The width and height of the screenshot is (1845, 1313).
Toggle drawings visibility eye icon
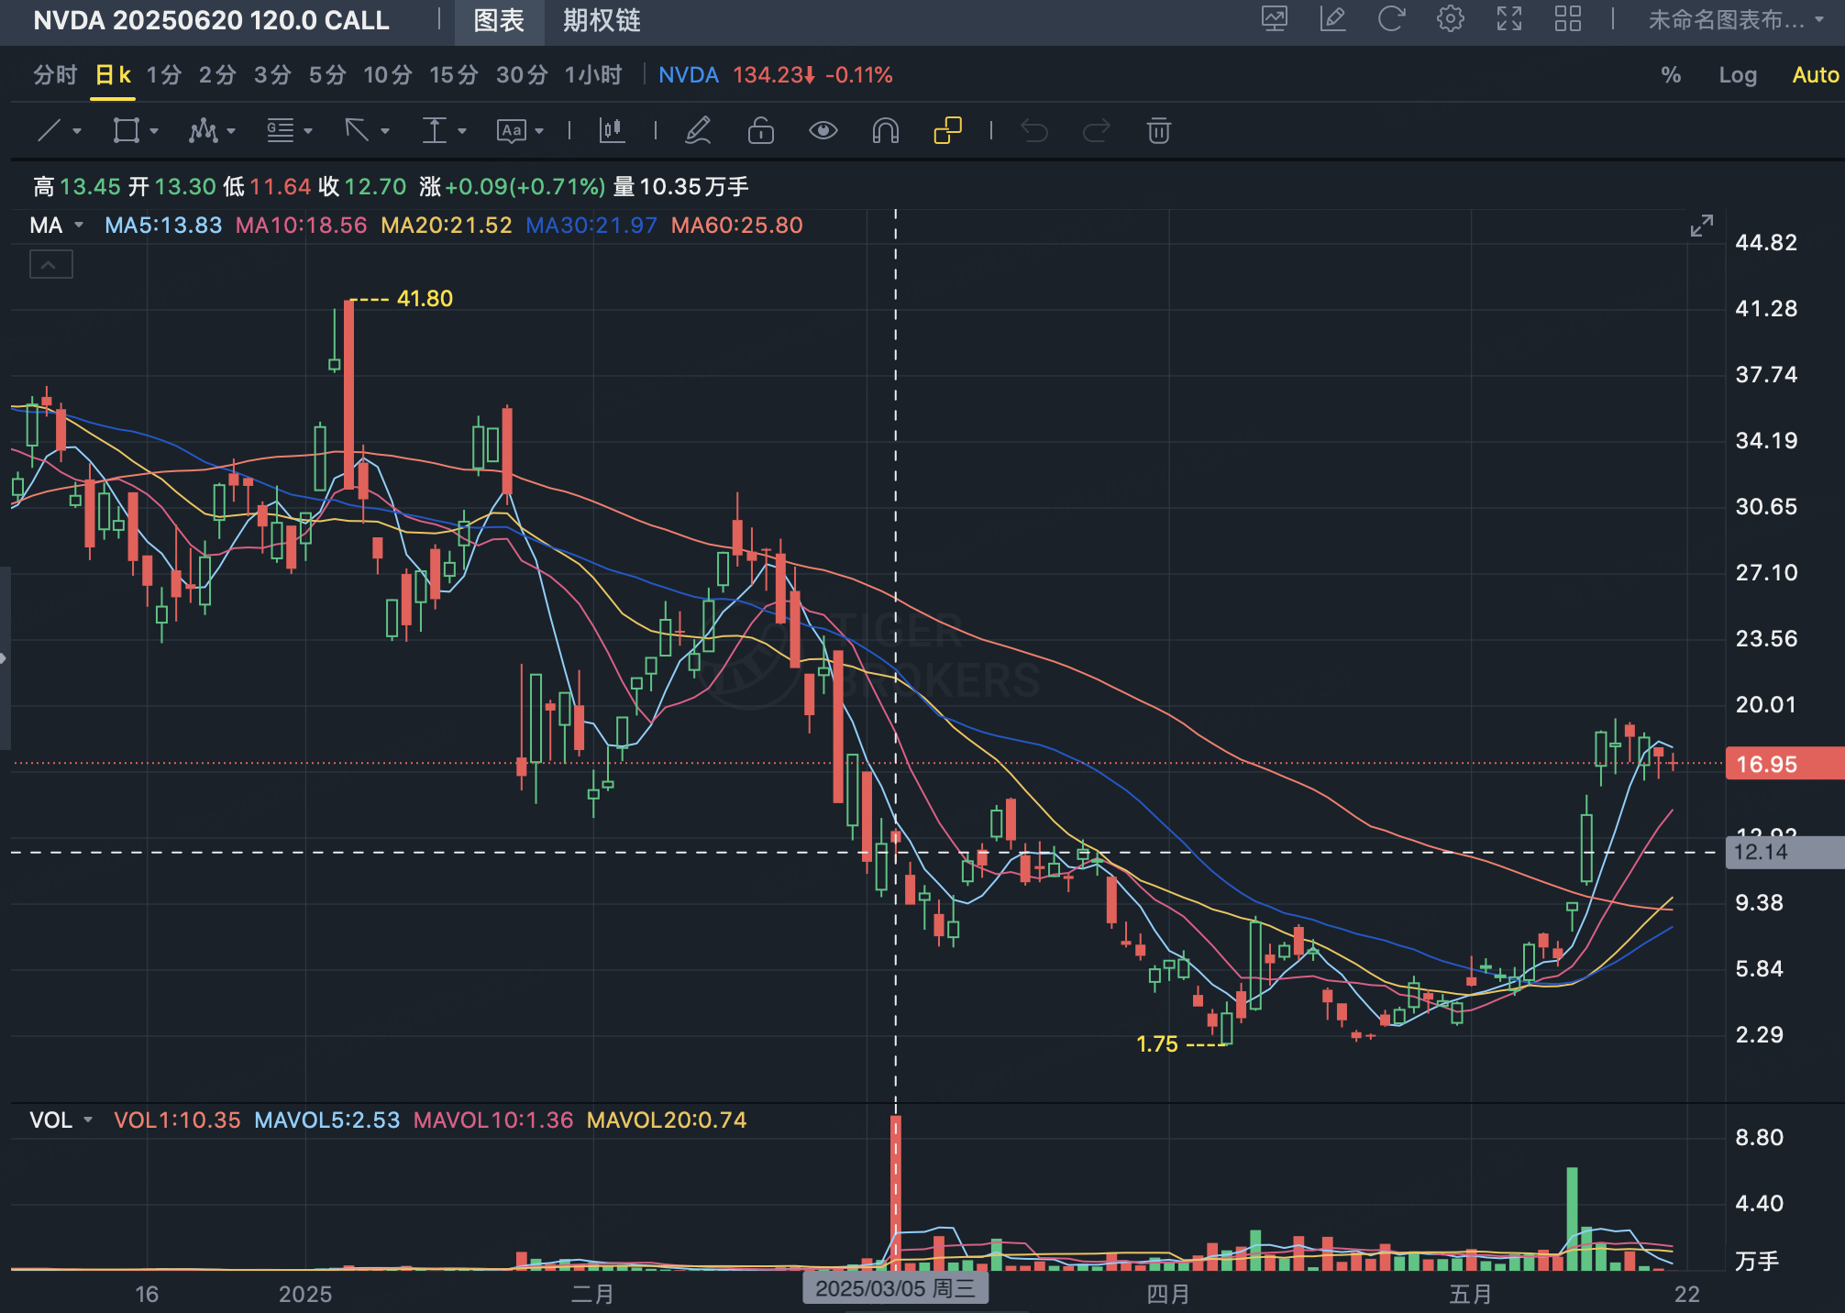823,131
